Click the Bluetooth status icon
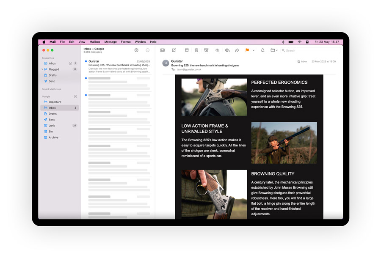The image size is (381, 258). tap(283, 42)
